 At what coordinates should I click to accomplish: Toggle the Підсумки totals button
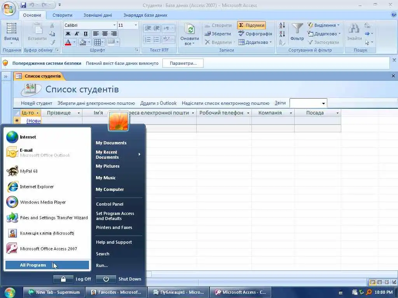[251, 25]
